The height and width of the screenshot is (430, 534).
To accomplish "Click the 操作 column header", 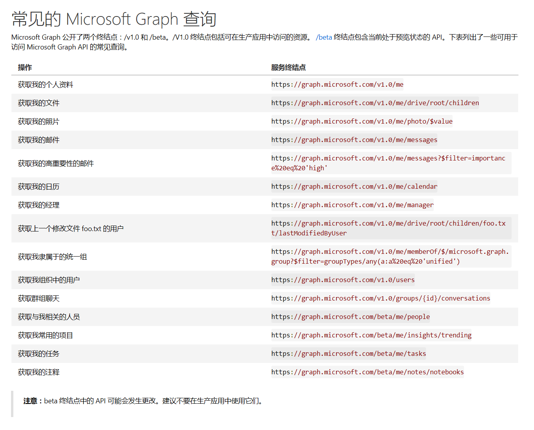I will (x=25, y=67).
